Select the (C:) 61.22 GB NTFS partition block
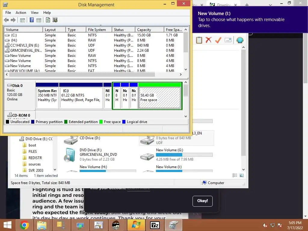 81,96
